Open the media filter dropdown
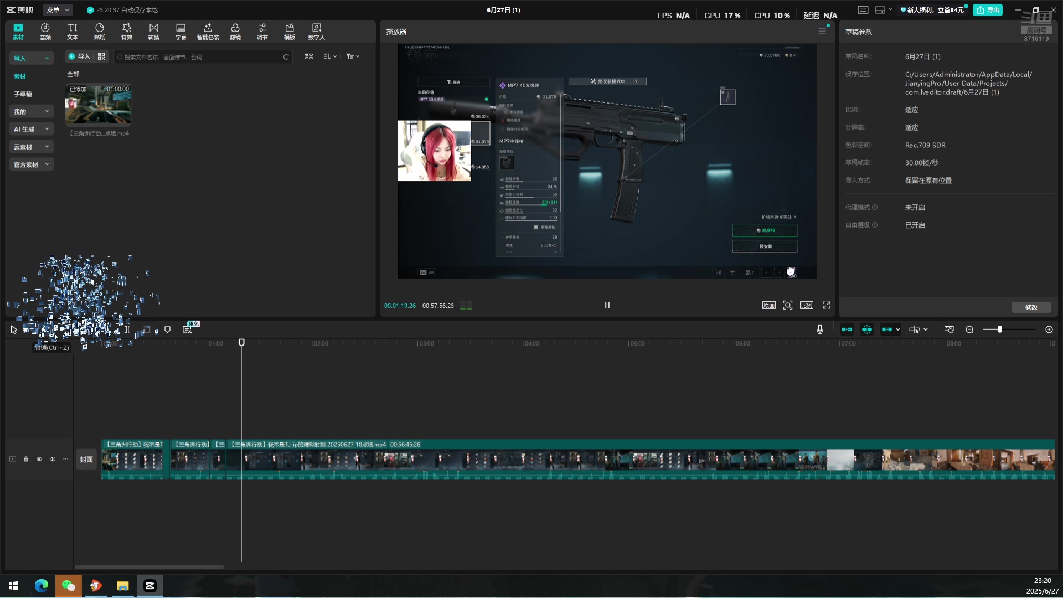This screenshot has width=1063, height=598. (353, 56)
